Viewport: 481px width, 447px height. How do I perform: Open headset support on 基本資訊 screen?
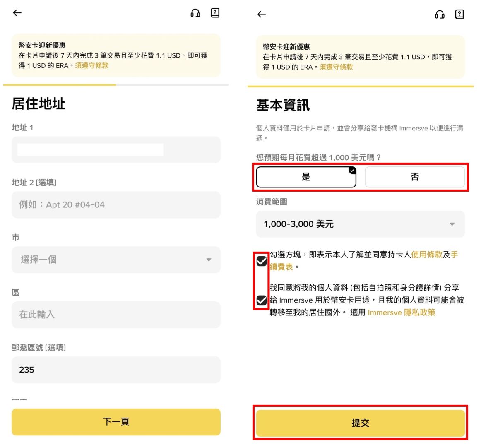[440, 14]
